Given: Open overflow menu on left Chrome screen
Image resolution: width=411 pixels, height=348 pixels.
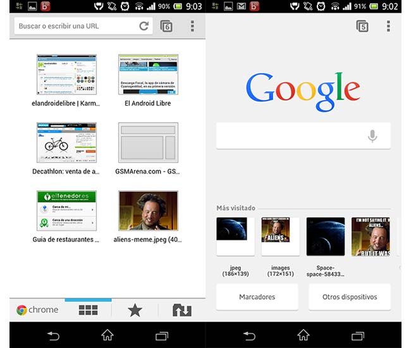Looking at the screenshot, I should [x=192, y=26].
